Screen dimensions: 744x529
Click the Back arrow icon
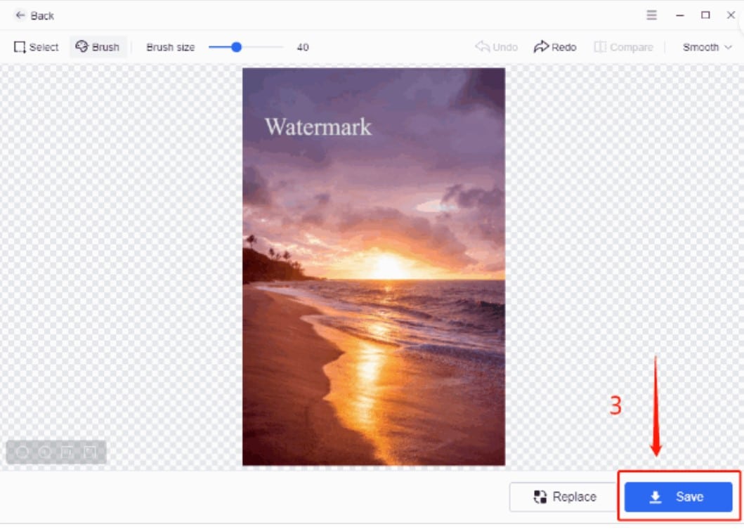pos(20,15)
